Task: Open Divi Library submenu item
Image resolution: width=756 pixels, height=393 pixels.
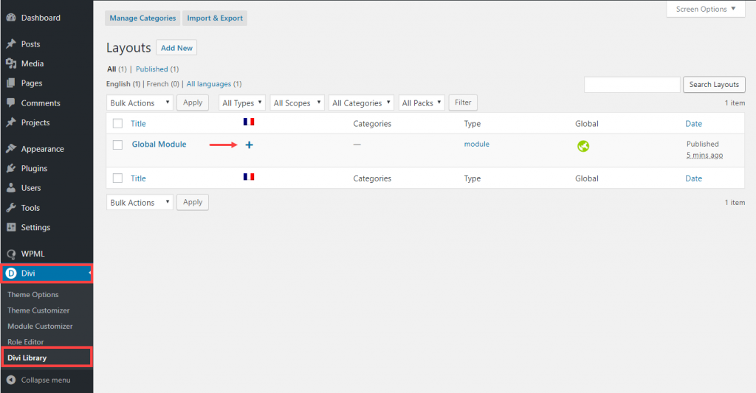Action: click(27, 358)
